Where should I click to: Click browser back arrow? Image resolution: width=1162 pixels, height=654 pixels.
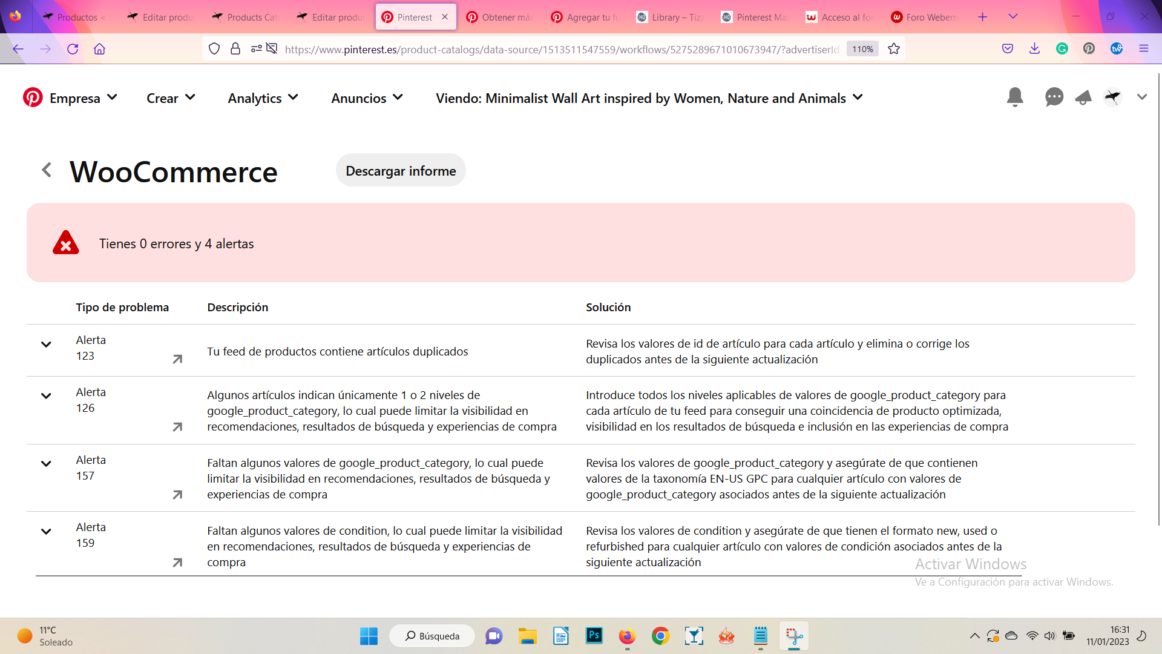[18, 49]
